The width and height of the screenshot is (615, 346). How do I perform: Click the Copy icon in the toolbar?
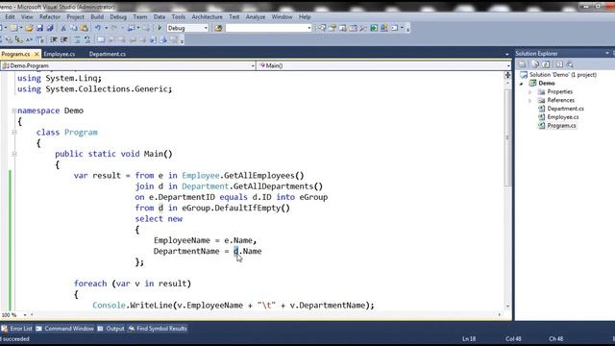(74, 28)
